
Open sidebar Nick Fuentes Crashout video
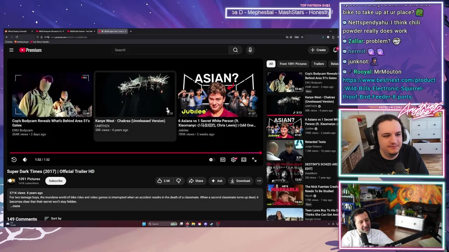click(285, 195)
